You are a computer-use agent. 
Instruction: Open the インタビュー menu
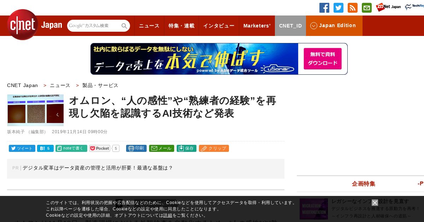tap(219, 26)
